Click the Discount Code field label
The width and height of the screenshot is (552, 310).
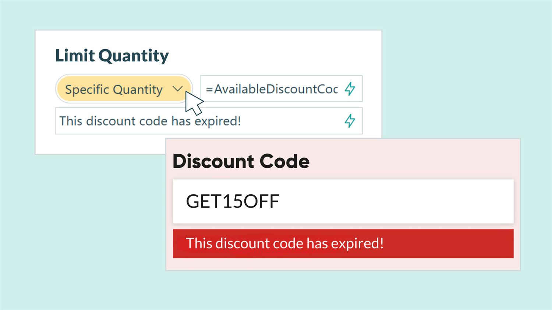241,161
